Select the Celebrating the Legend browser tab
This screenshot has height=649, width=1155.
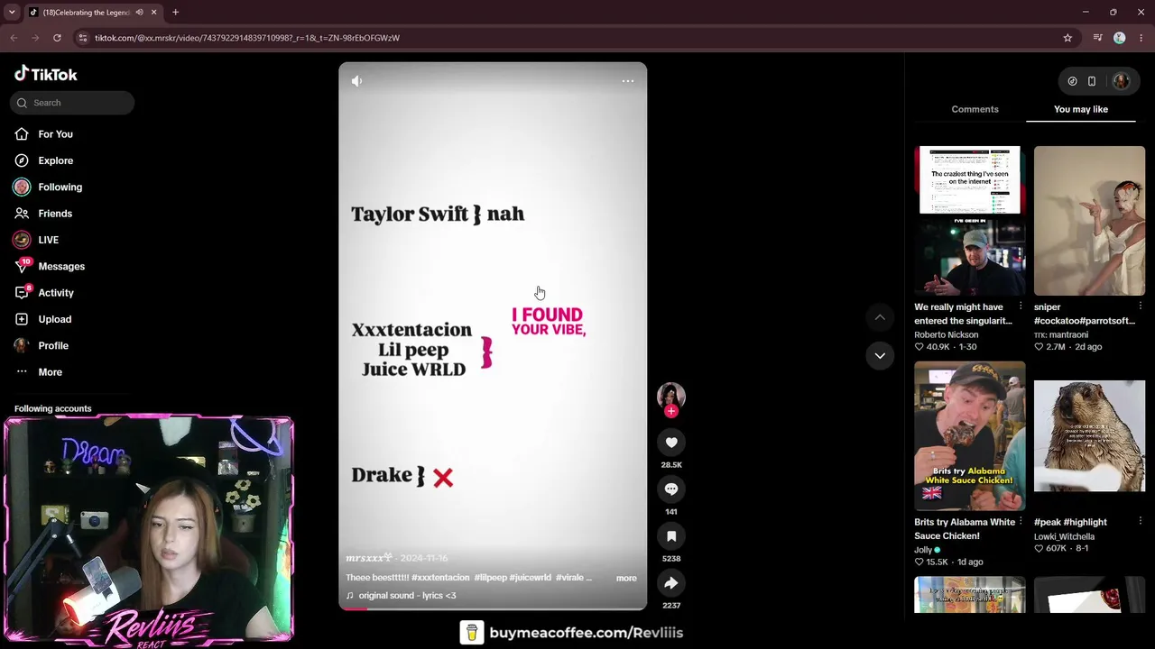coord(93,13)
